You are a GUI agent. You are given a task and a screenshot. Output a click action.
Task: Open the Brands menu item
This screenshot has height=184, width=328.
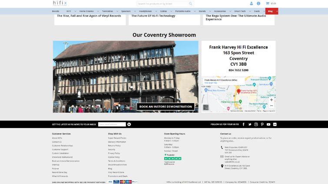point(56,11)
